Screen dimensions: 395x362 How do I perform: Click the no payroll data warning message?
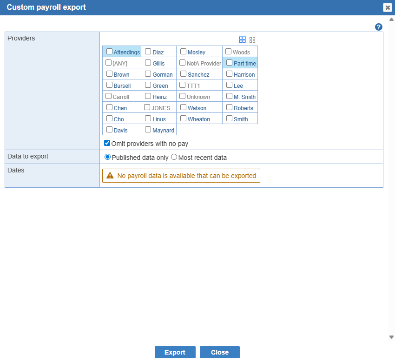click(181, 176)
